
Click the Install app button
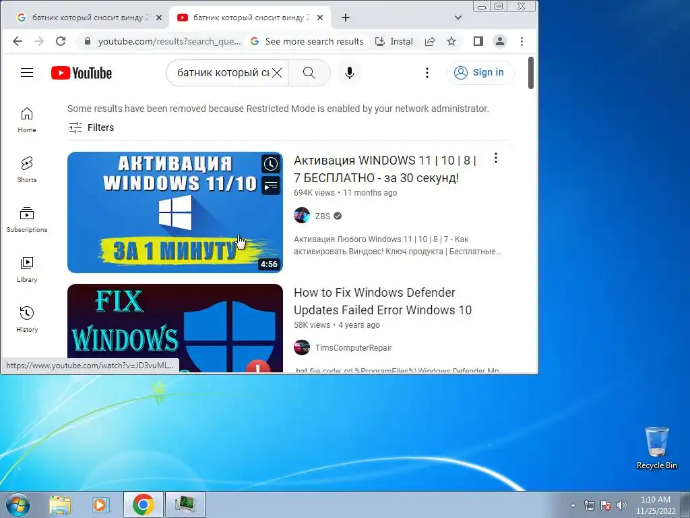click(x=394, y=41)
